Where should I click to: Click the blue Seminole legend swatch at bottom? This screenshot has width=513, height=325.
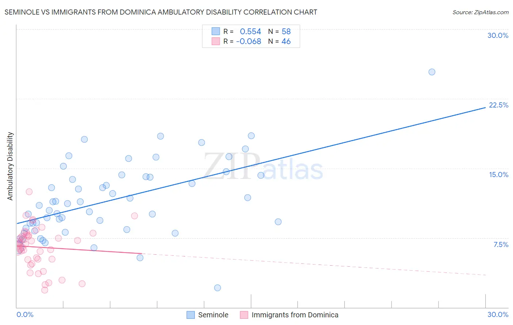[190, 315]
